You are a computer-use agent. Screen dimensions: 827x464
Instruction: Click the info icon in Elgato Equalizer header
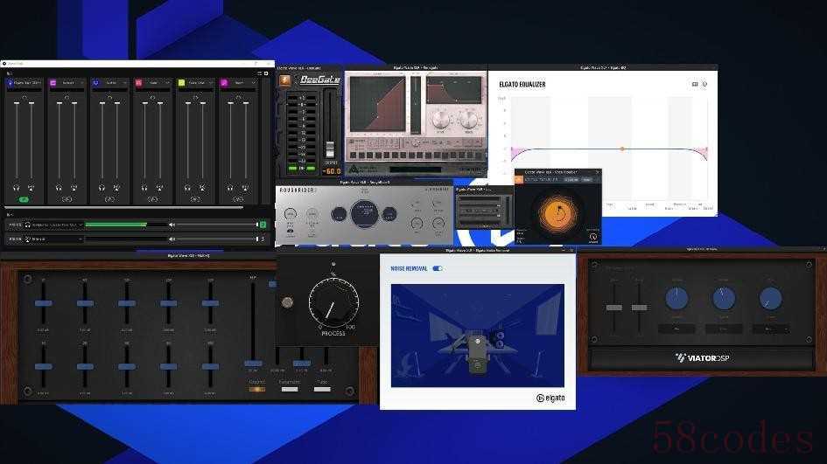tap(704, 84)
